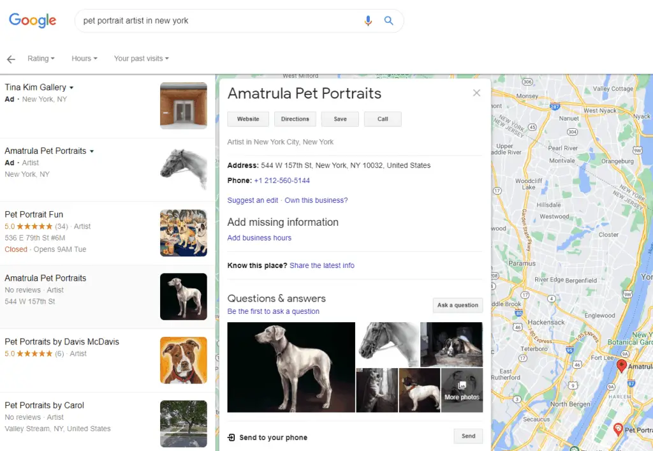653x451 pixels.
Task: Start voice search with the microphone icon
Action: click(x=368, y=20)
